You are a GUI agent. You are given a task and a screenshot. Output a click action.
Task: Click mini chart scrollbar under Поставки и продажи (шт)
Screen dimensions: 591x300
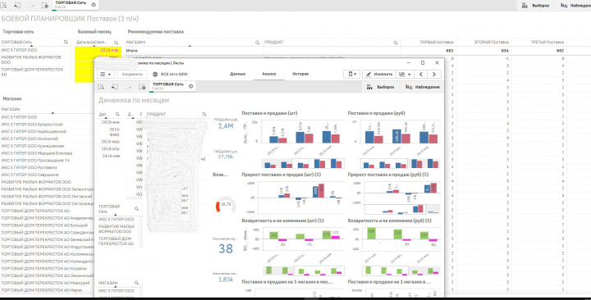coord(303,163)
